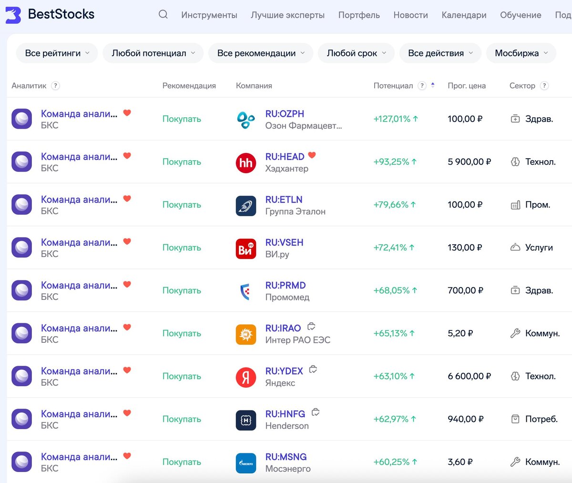Expand the Все рейтинги filter dropdown
The height and width of the screenshot is (483, 572).
[57, 53]
